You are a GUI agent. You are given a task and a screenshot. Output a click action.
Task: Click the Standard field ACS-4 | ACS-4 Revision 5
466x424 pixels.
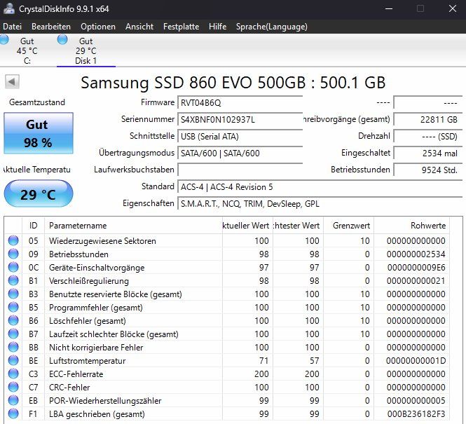320,187
